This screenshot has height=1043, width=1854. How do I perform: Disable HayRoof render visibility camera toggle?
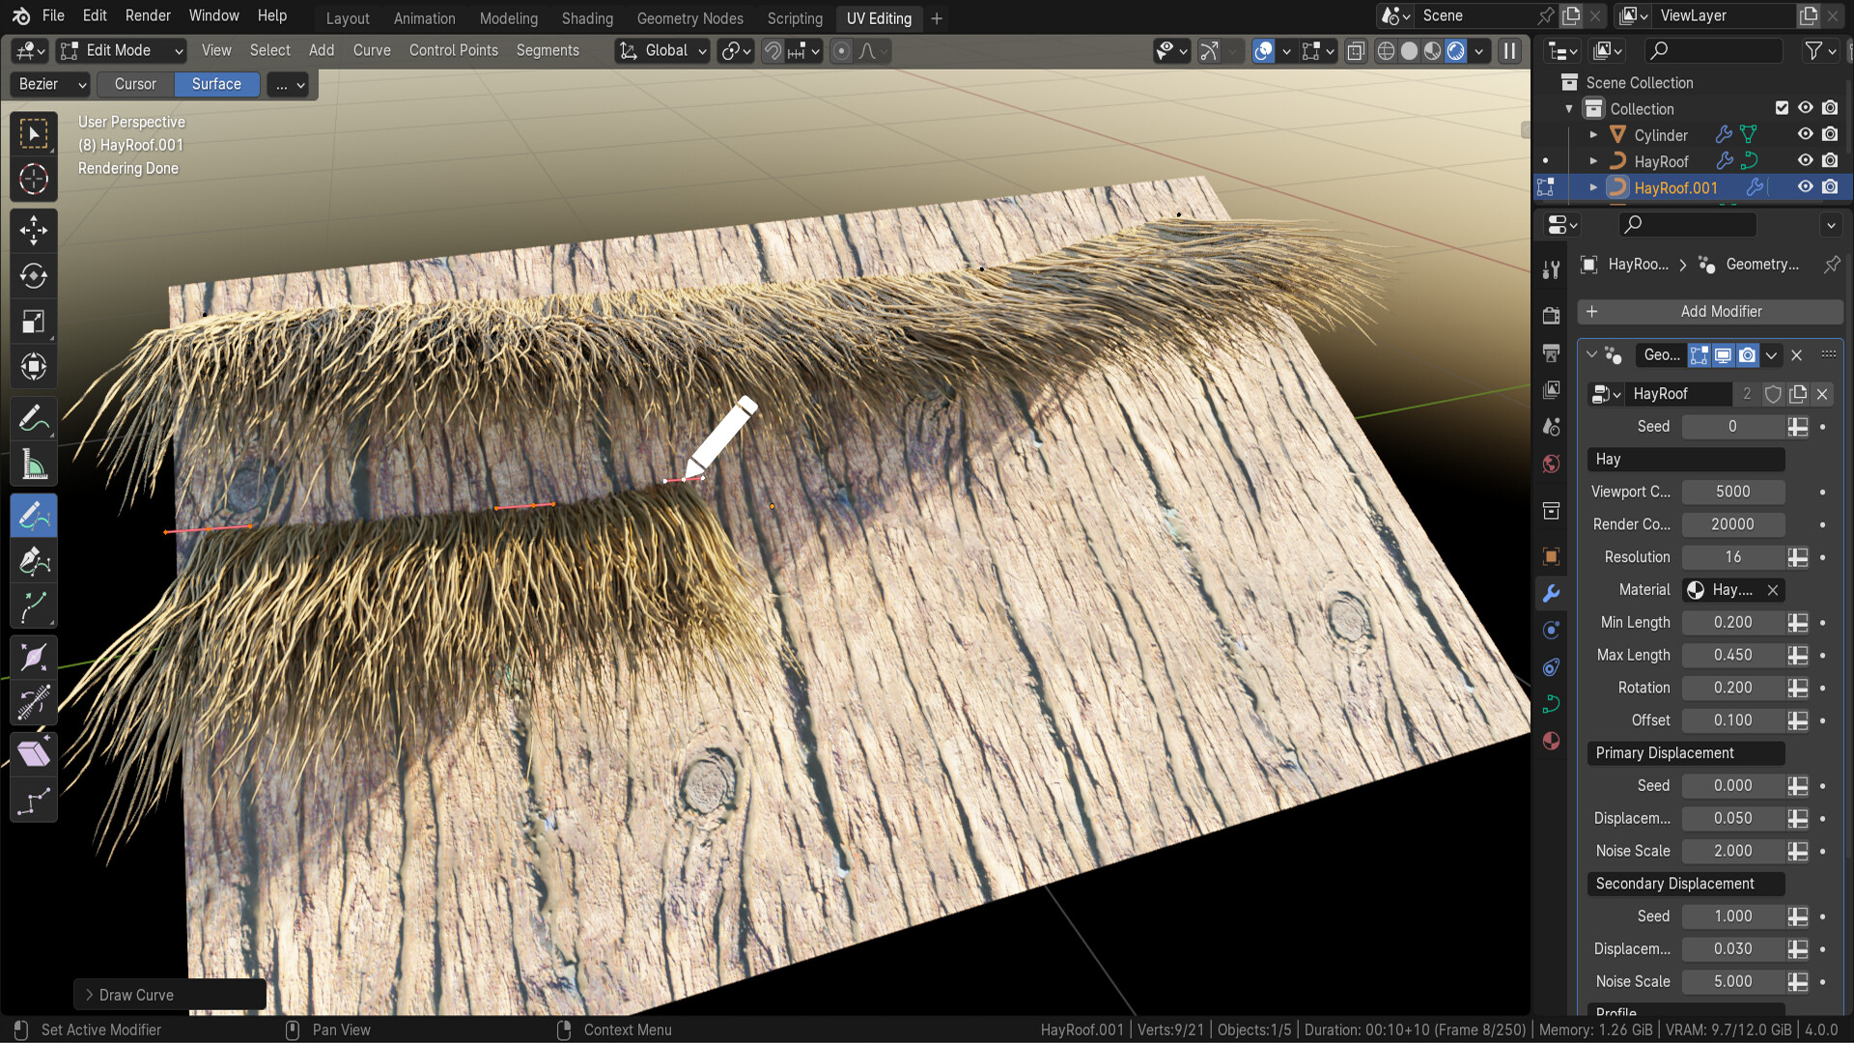point(1831,161)
